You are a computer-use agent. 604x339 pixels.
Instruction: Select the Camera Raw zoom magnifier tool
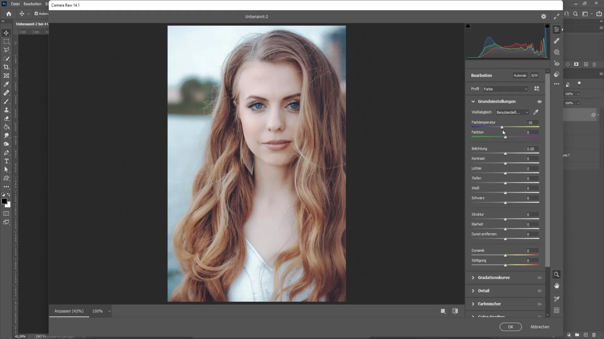click(556, 275)
